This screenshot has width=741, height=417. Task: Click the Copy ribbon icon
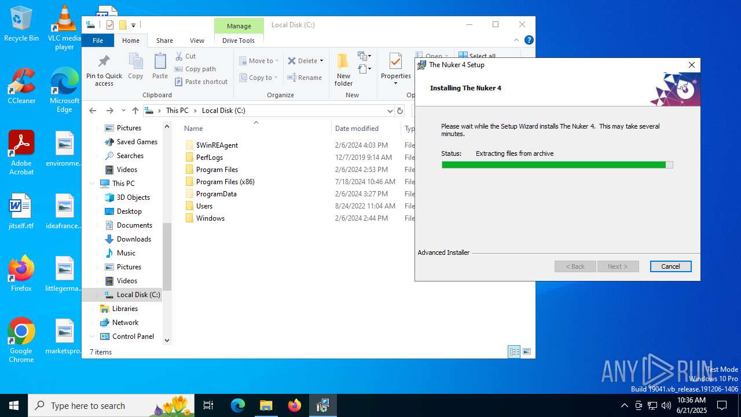pyautogui.click(x=135, y=66)
